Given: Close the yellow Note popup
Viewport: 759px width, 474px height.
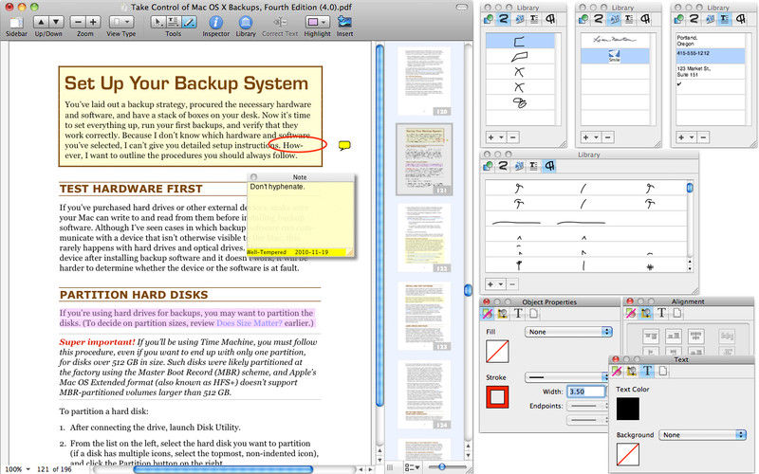Looking at the screenshot, I should click(x=253, y=177).
